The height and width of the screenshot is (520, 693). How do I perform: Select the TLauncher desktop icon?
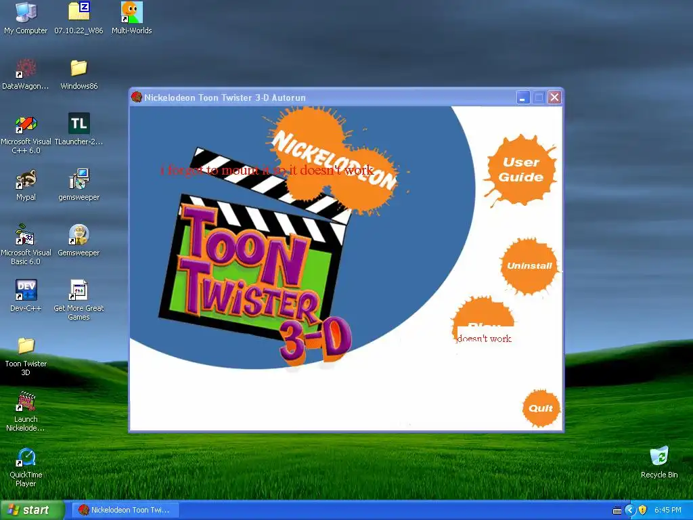79,129
